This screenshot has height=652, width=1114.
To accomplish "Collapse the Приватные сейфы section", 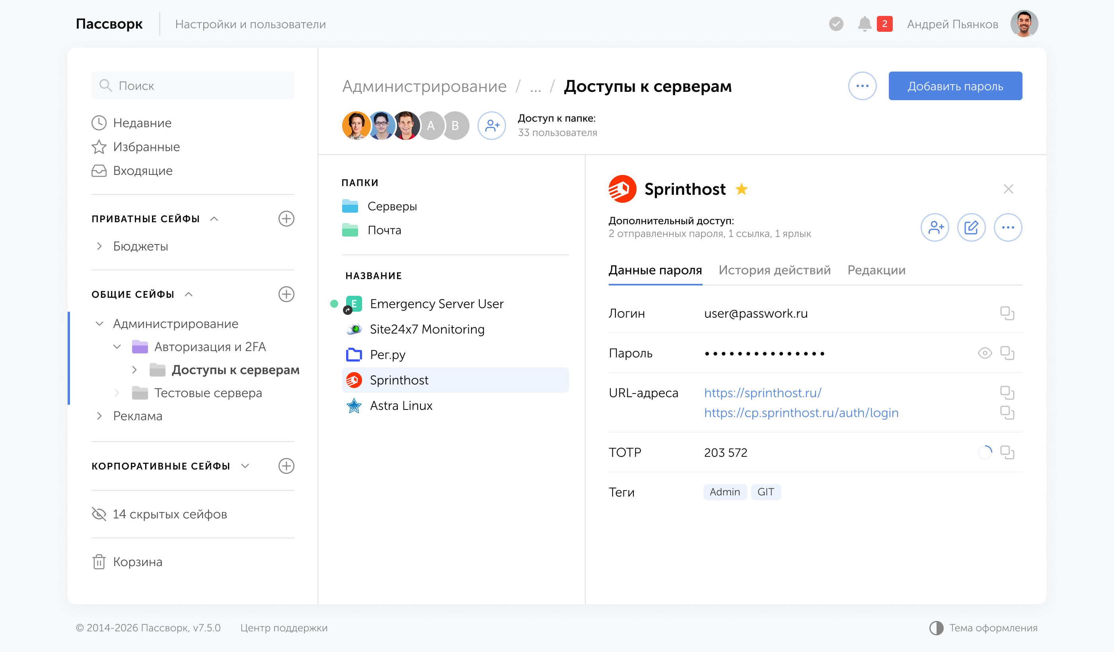I will click(x=215, y=218).
